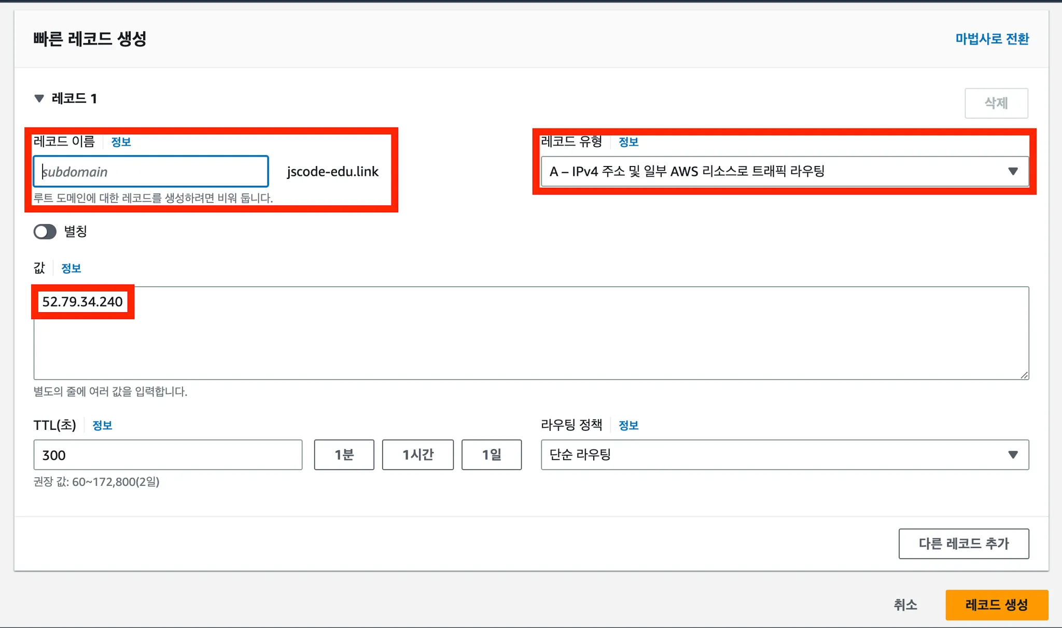Switch using 마법사로 전환 link

(991, 39)
